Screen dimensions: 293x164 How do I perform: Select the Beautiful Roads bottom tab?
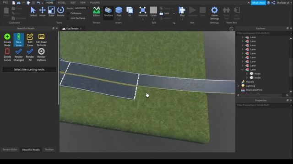click(31, 149)
